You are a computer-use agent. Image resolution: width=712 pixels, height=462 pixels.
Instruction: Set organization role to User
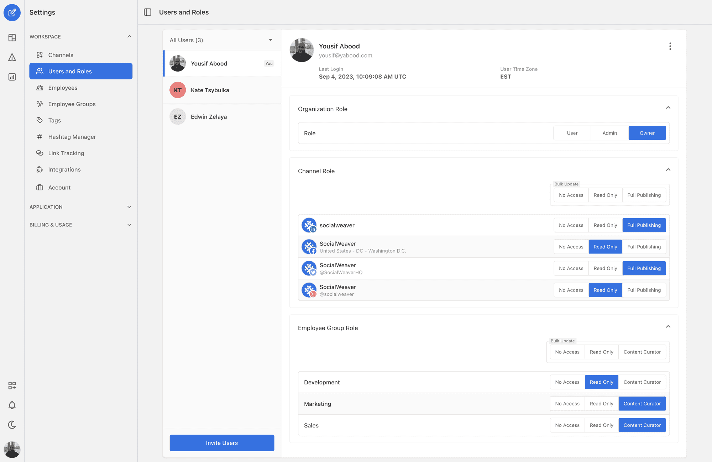point(572,133)
